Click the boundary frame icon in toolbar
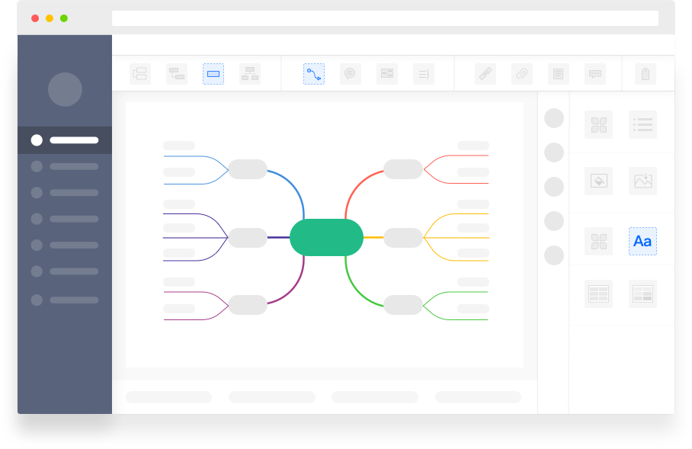The image size is (692, 449). tap(387, 74)
